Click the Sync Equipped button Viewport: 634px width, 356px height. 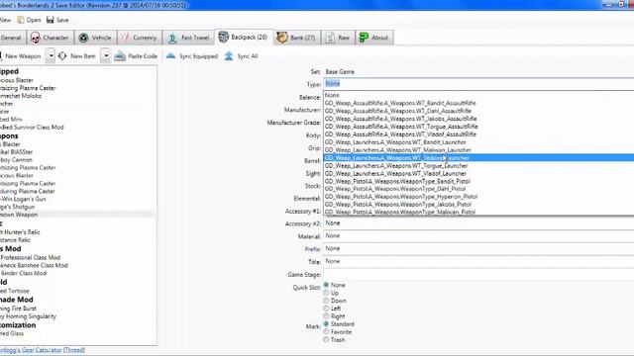click(x=192, y=56)
